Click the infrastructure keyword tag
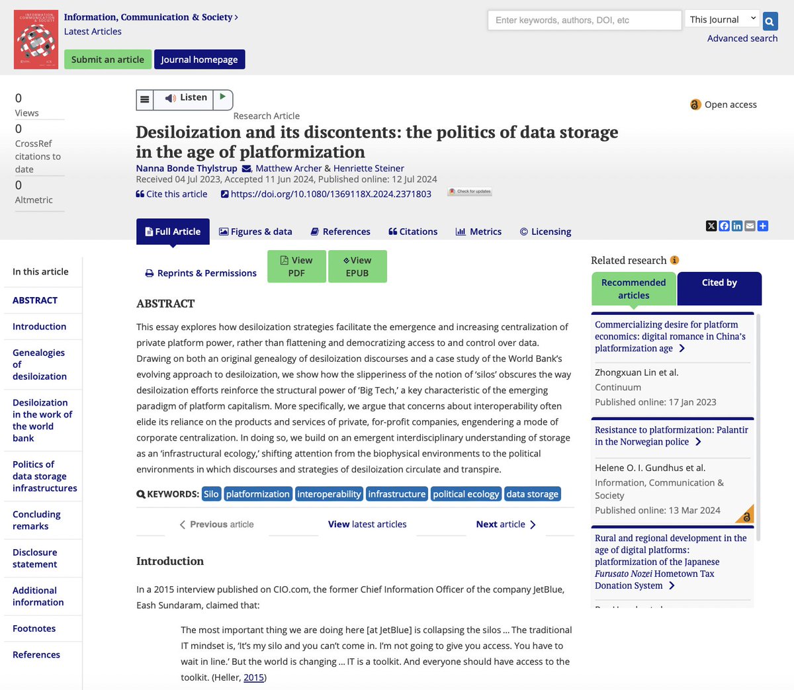The image size is (794, 690). coord(397,494)
